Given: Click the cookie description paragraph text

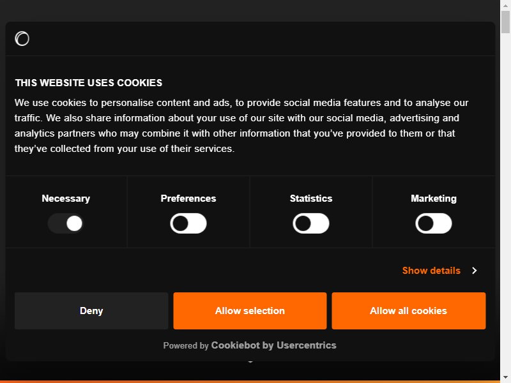Looking at the screenshot, I should coord(241,126).
